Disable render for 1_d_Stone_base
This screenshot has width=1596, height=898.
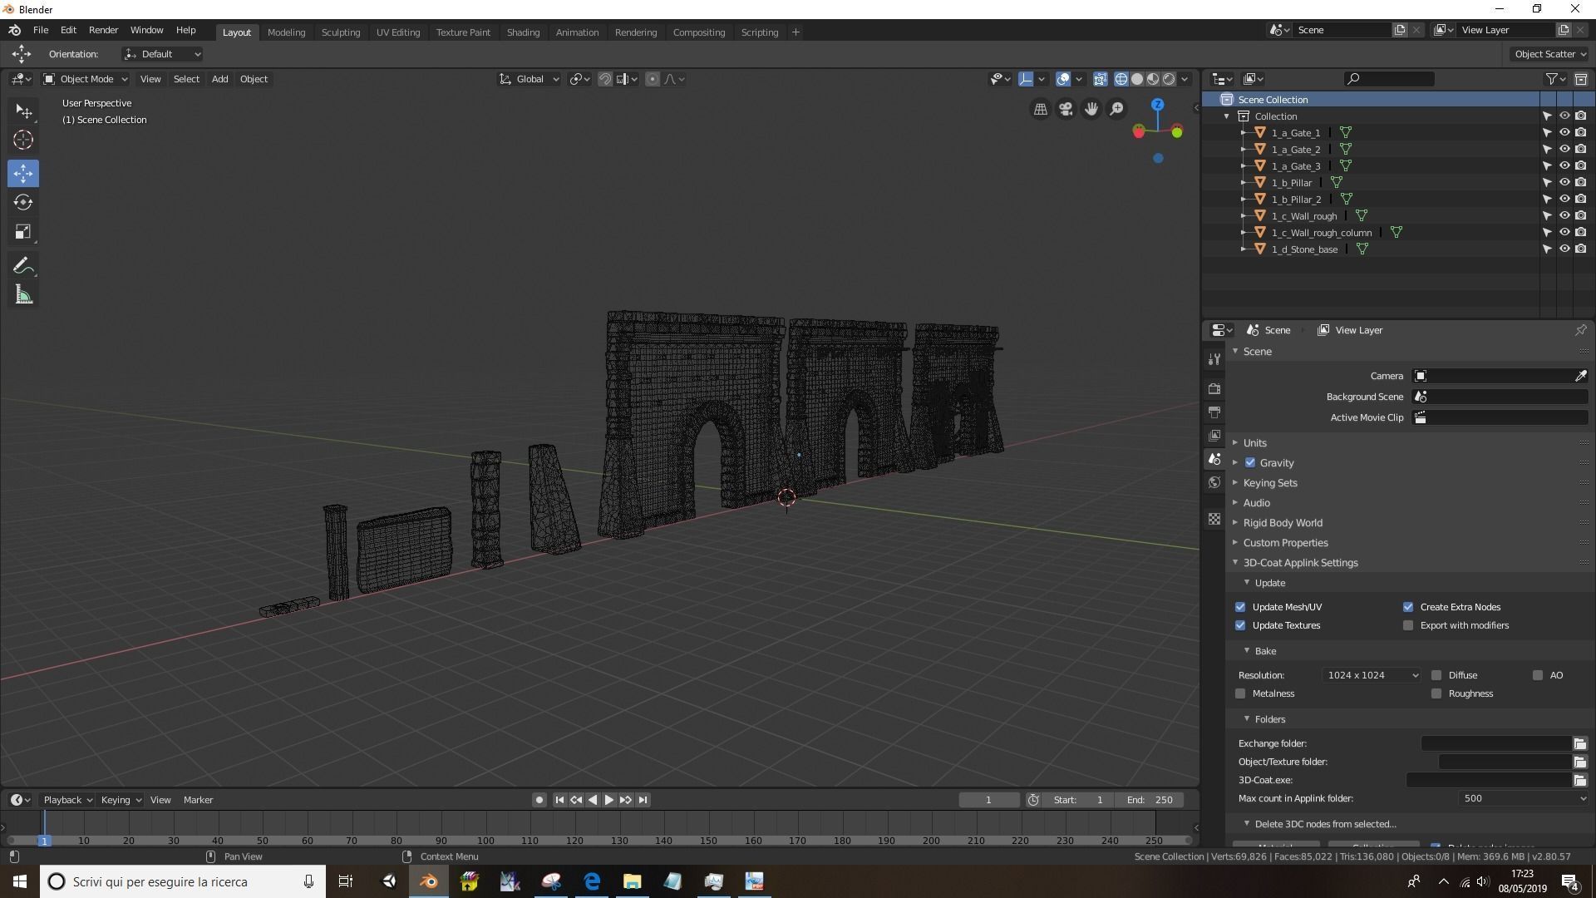click(x=1580, y=249)
